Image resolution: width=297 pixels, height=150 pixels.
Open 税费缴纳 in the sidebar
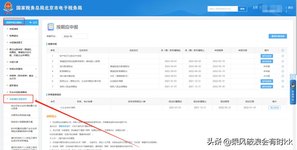[14, 36]
